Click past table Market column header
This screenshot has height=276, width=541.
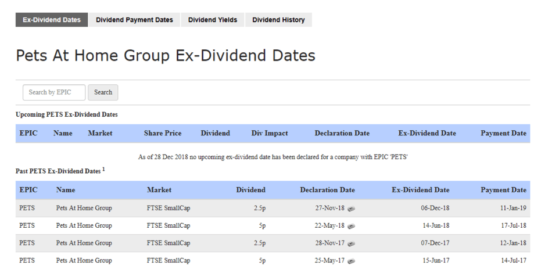click(159, 190)
